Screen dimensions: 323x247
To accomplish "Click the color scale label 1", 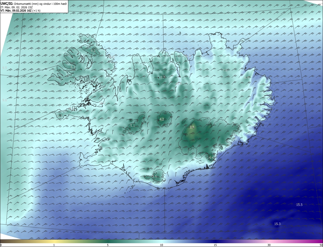I will coord(54,245).
